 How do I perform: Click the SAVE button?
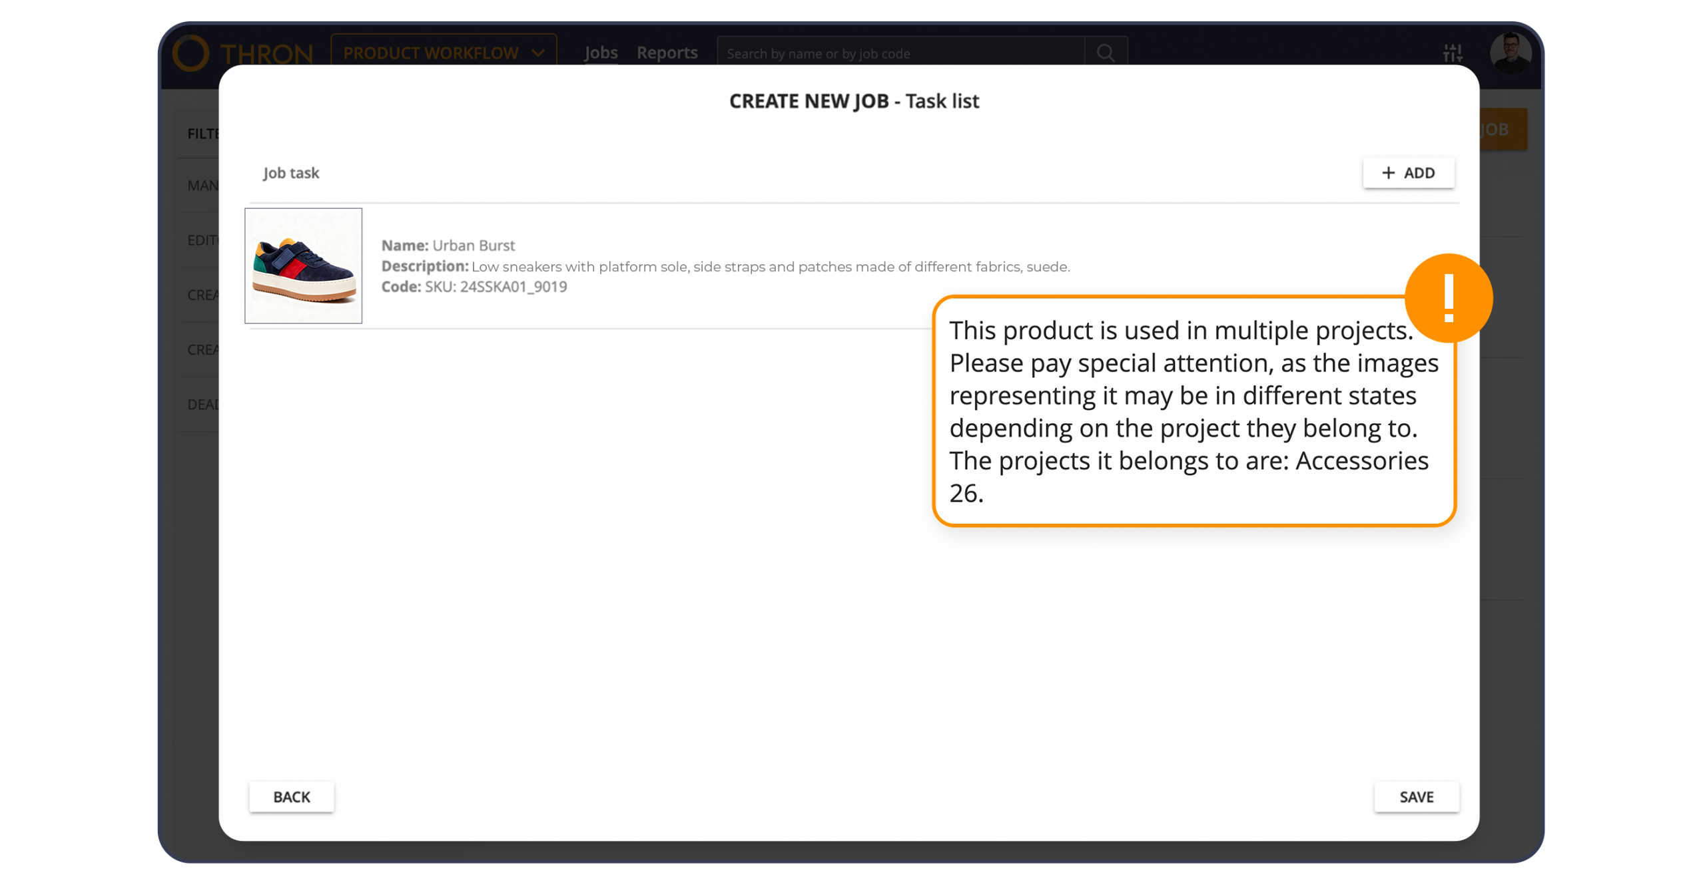(1417, 796)
